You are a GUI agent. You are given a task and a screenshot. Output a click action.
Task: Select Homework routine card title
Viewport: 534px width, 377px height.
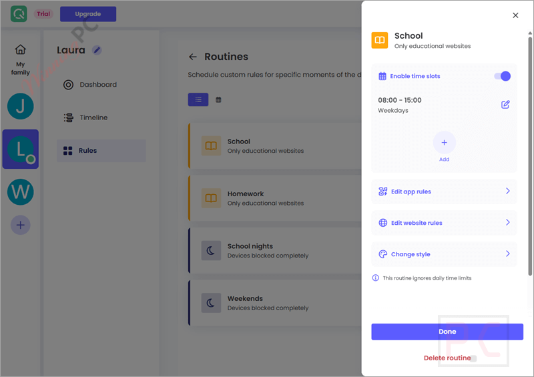point(246,194)
